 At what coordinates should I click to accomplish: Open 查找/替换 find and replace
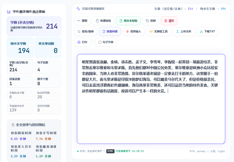point(85,32)
